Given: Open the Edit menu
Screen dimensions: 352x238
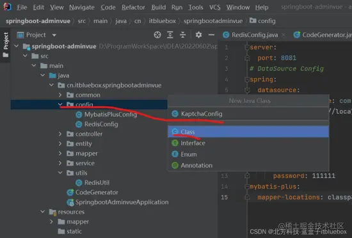Looking at the screenshot, I should tap(38, 8).
